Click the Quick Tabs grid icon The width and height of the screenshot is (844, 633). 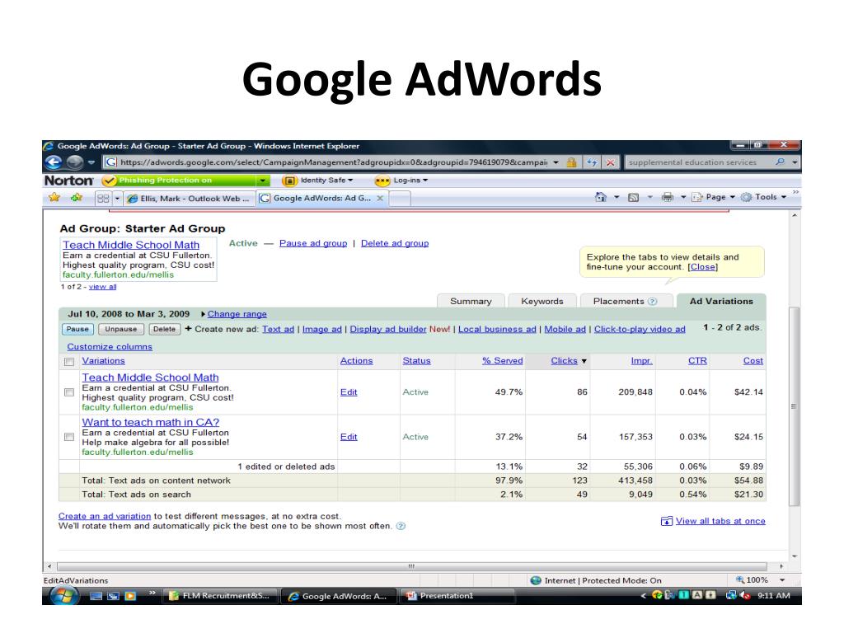[103, 198]
